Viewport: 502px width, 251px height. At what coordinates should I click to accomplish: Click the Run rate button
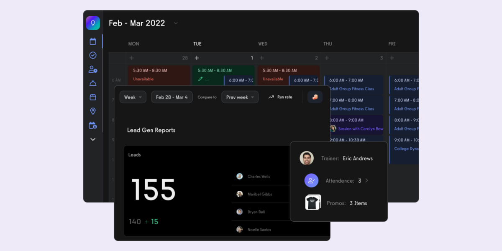point(280,97)
